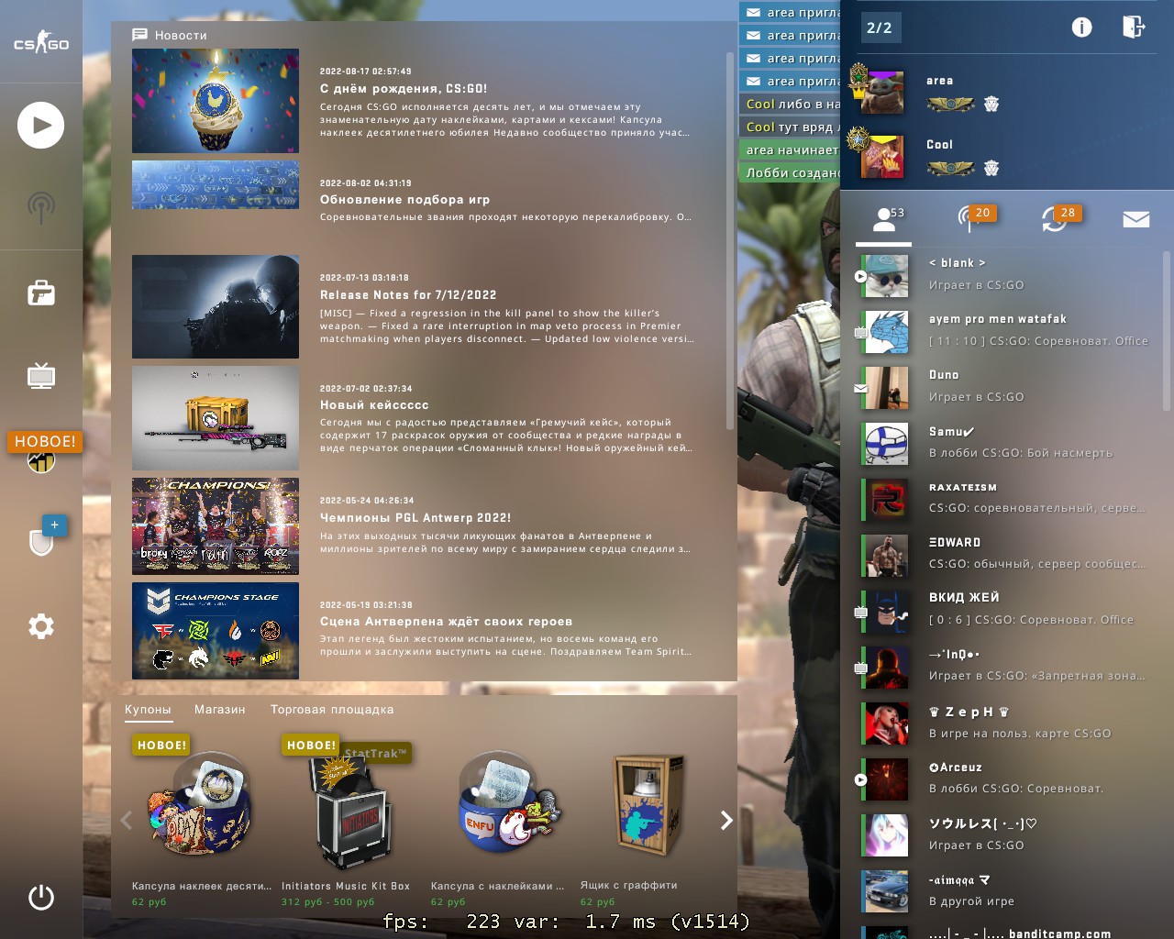Click the weapon case news thumbnail
The height and width of the screenshot is (939, 1174).
tap(216, 418)
